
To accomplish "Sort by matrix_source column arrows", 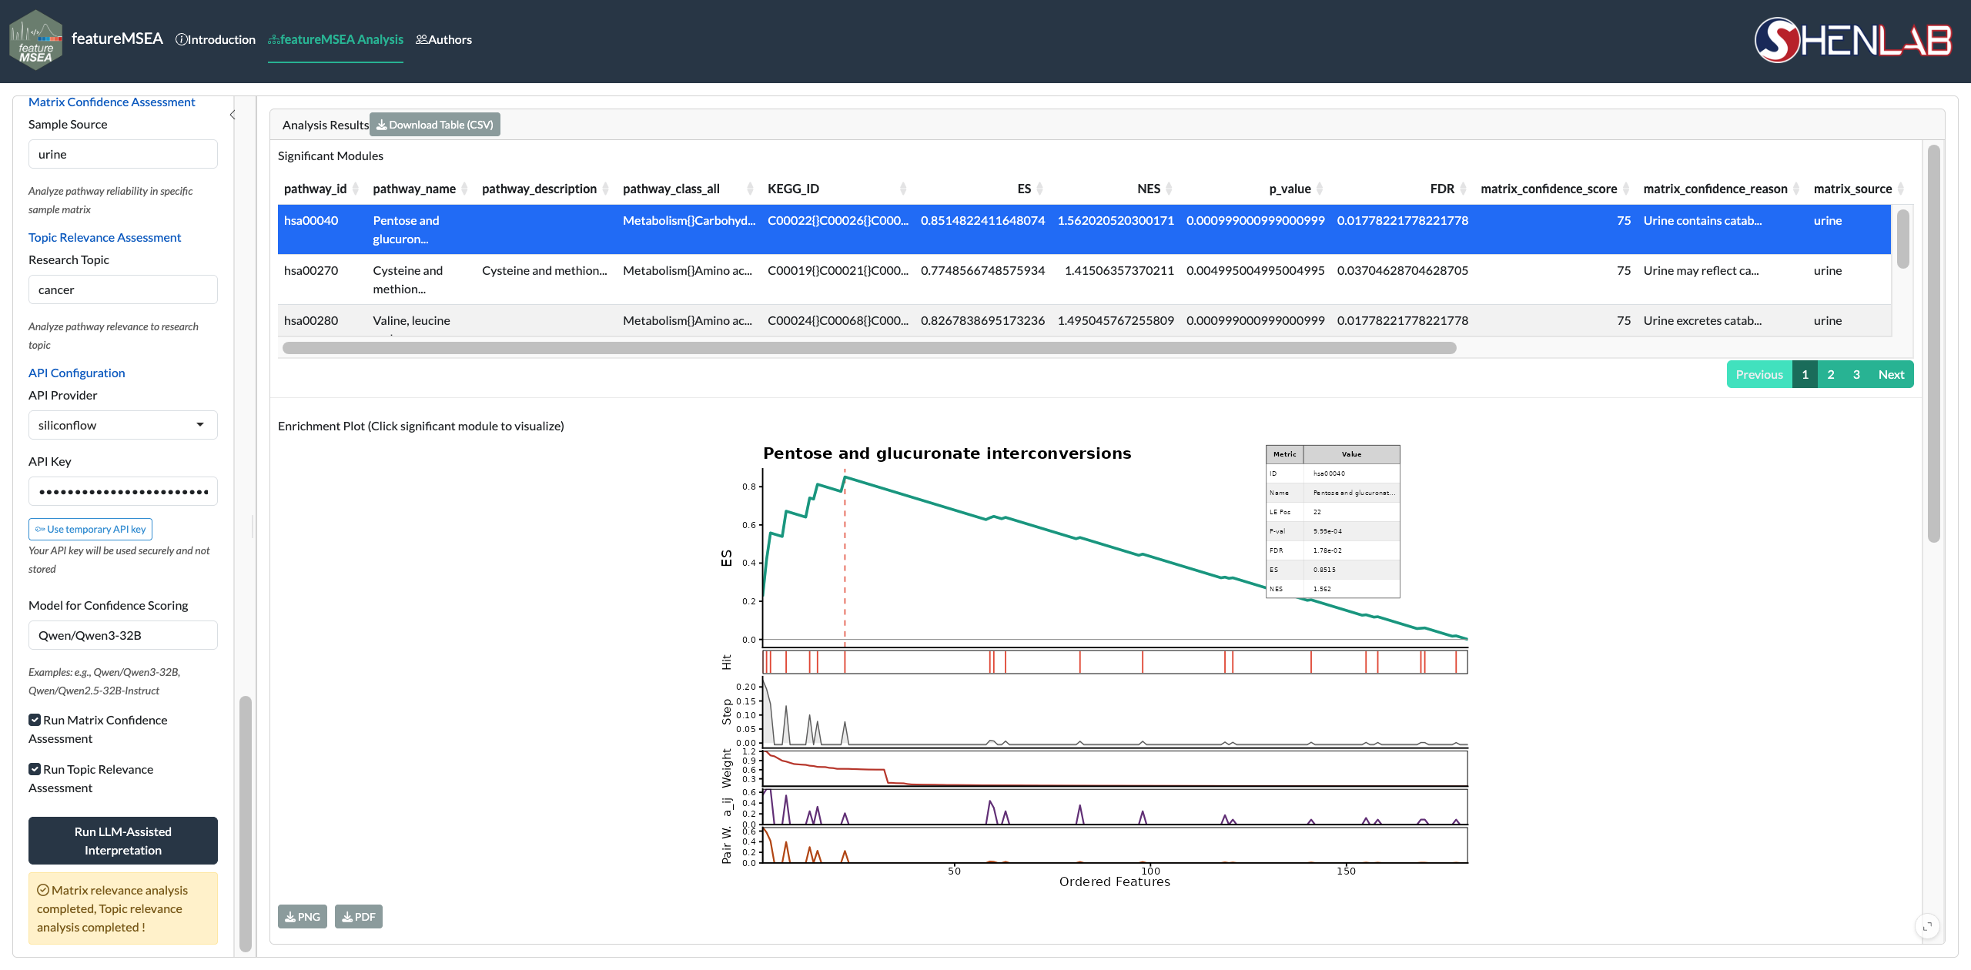I will point(1900,189).
